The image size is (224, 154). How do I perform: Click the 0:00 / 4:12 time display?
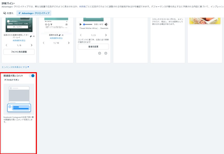click(99, 24)
